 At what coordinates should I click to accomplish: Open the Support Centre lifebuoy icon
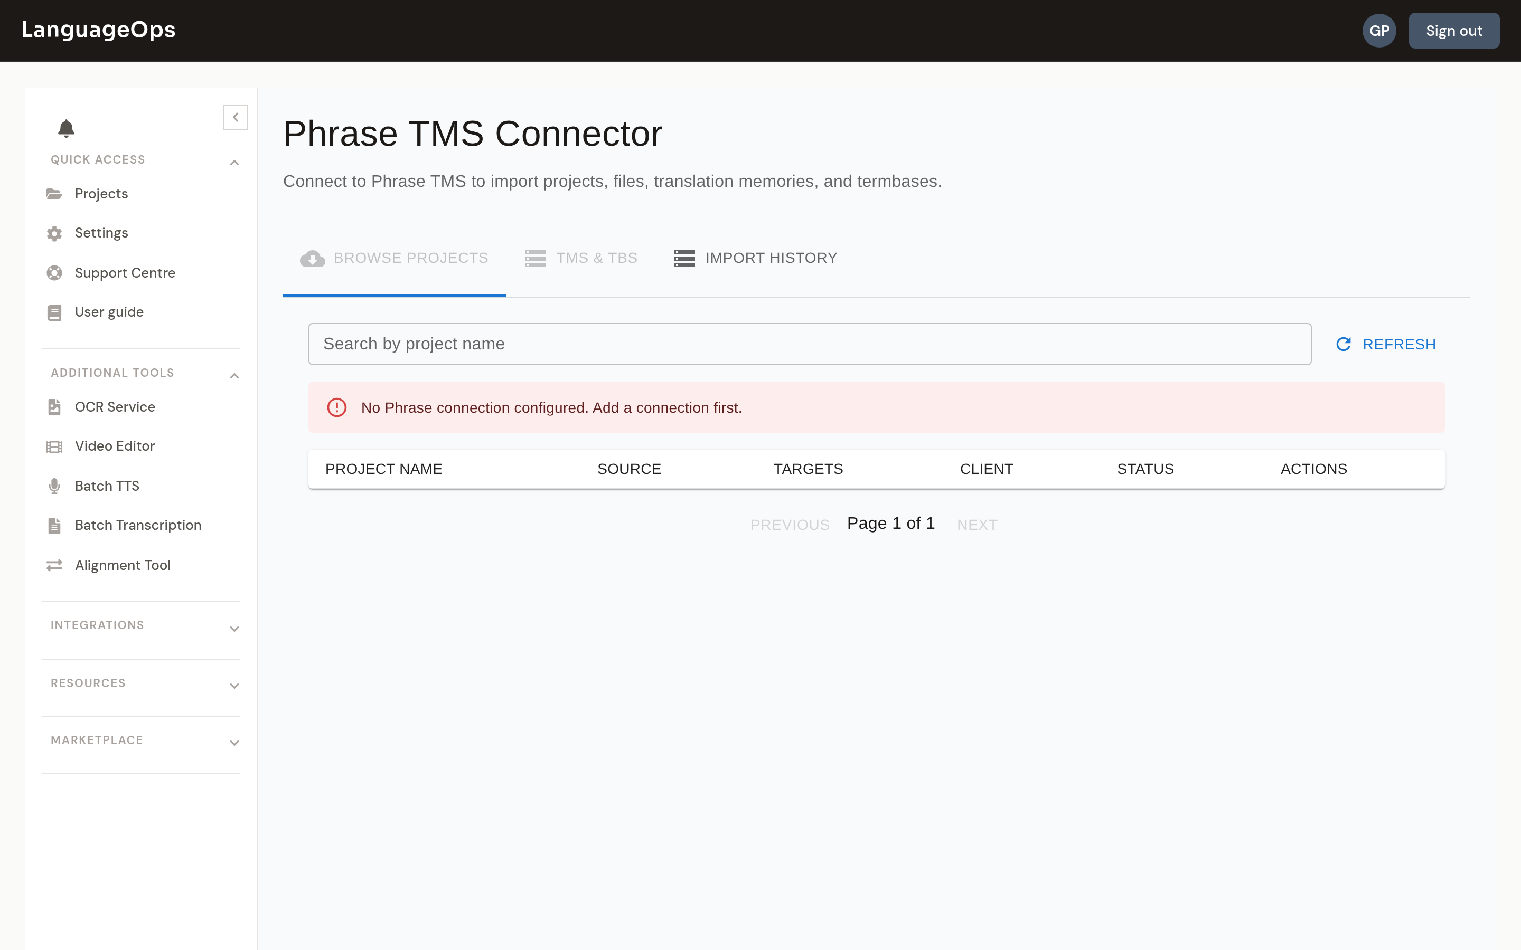point(54,273)
